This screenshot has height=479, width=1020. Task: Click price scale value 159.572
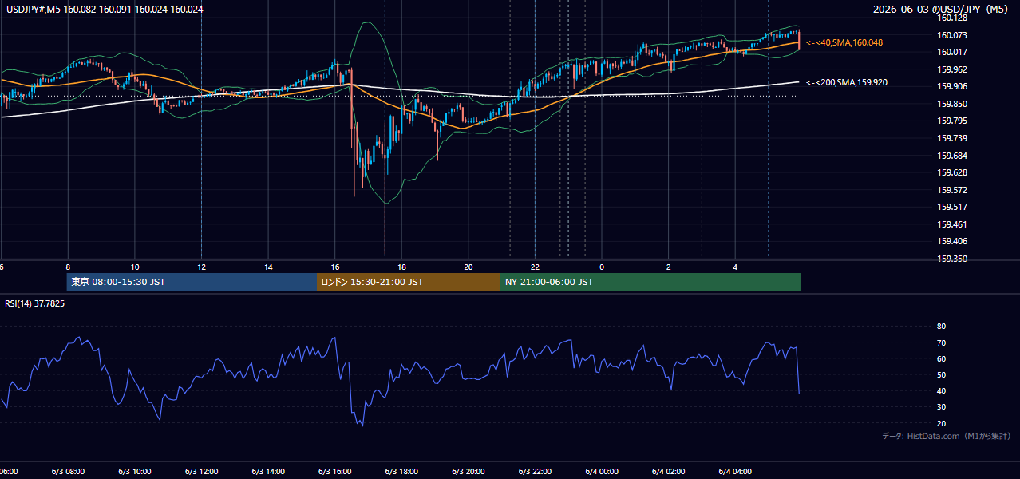point(952,190)
